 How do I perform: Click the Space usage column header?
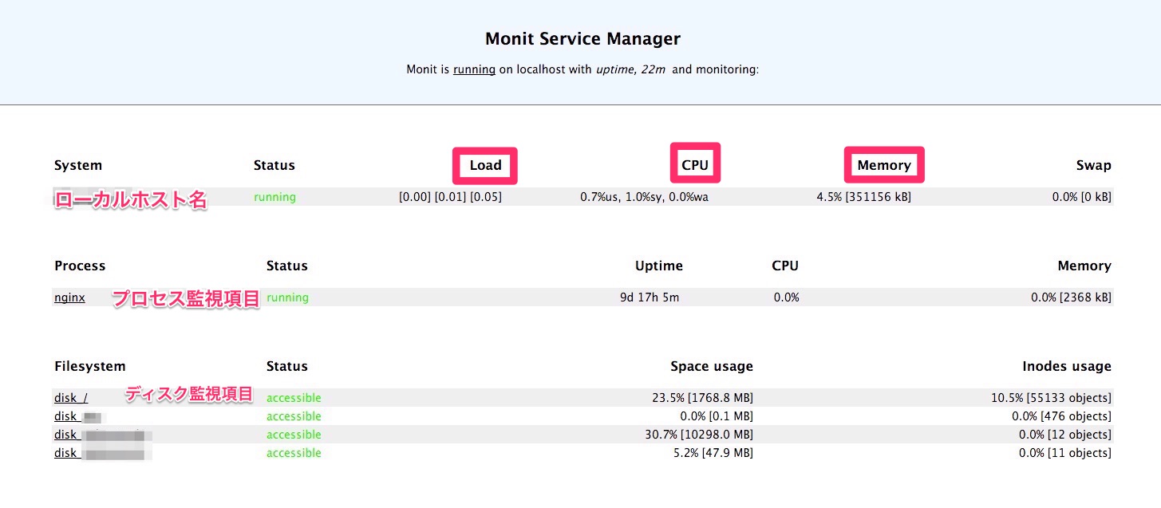pyautogui.click(x=711, y=366)
